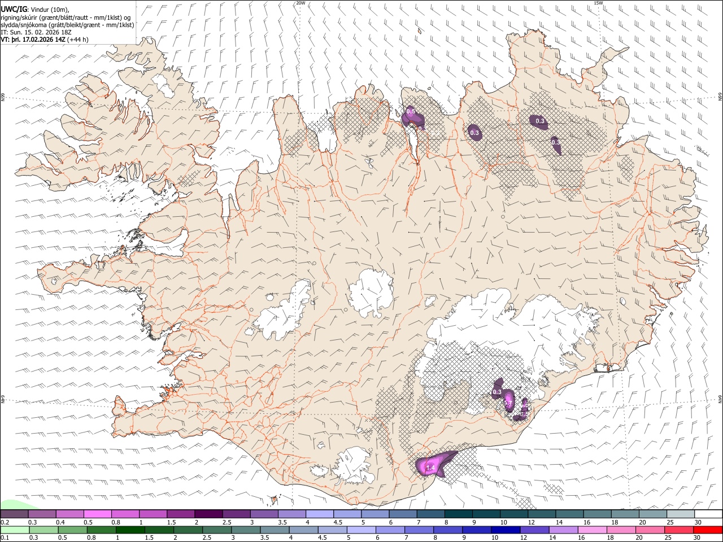
Task: Choose the darkest green 1 swatch in bottom legend
Action: click(x=130, y=530)
